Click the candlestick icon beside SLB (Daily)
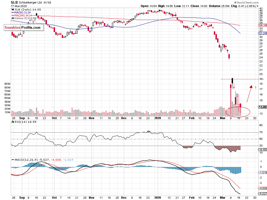 [x=13, y=9]
